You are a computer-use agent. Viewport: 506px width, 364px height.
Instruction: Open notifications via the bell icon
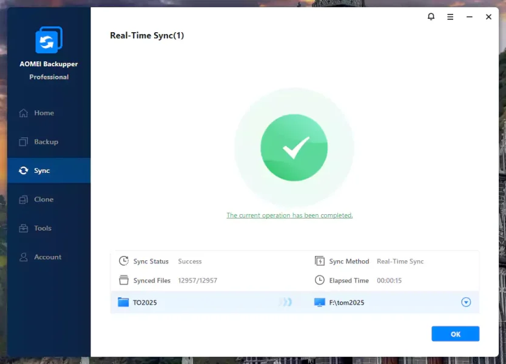pos(431,16)
